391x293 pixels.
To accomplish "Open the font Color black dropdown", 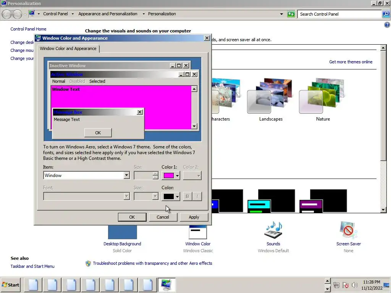I will [177, 196].
